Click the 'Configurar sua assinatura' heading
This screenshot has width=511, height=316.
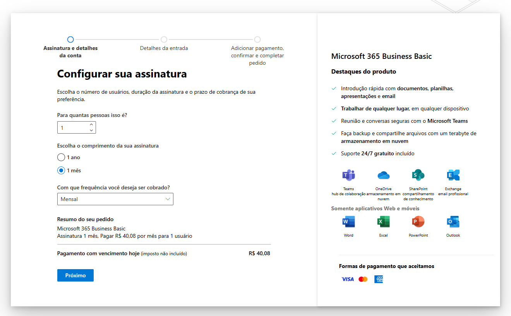122,74
